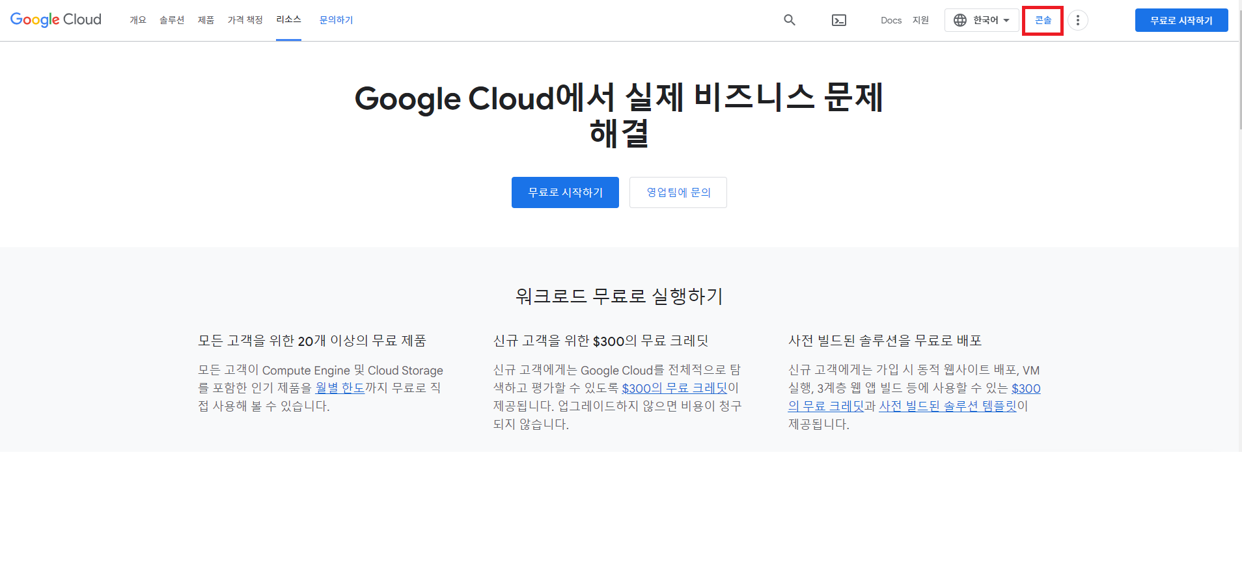Click hero 무료로 시작하기 blue button
This screenshot has height=567, width=1242.
tap(565, 192)
